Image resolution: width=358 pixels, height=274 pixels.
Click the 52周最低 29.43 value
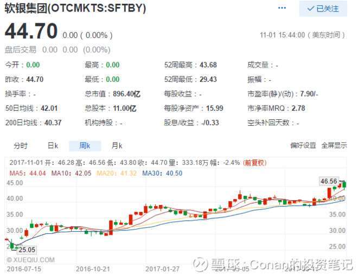(208, 79)
